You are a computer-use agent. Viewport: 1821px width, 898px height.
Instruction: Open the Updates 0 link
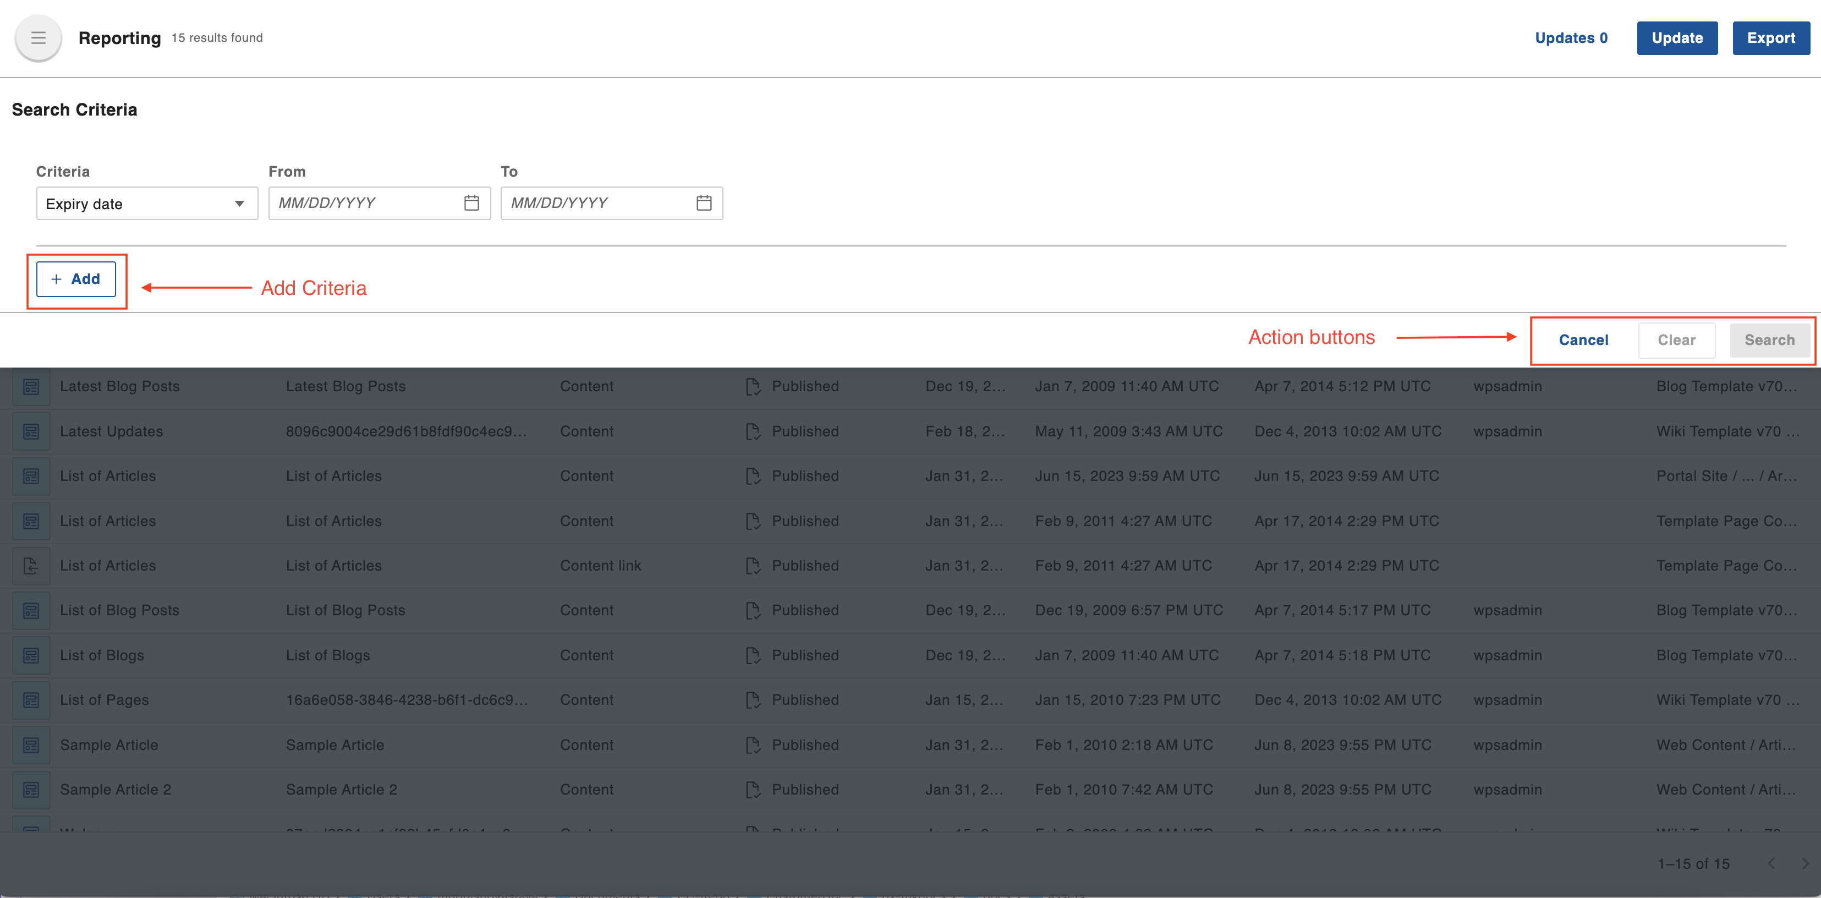tap(1571, 38)
